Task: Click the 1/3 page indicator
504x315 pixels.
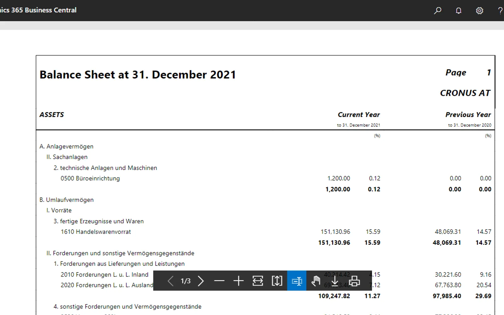Action: point(186,281)
